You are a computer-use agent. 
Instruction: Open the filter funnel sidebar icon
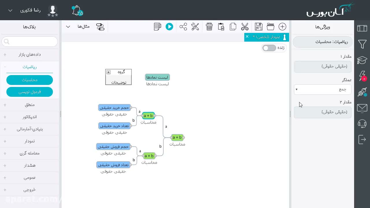(362, 44)
